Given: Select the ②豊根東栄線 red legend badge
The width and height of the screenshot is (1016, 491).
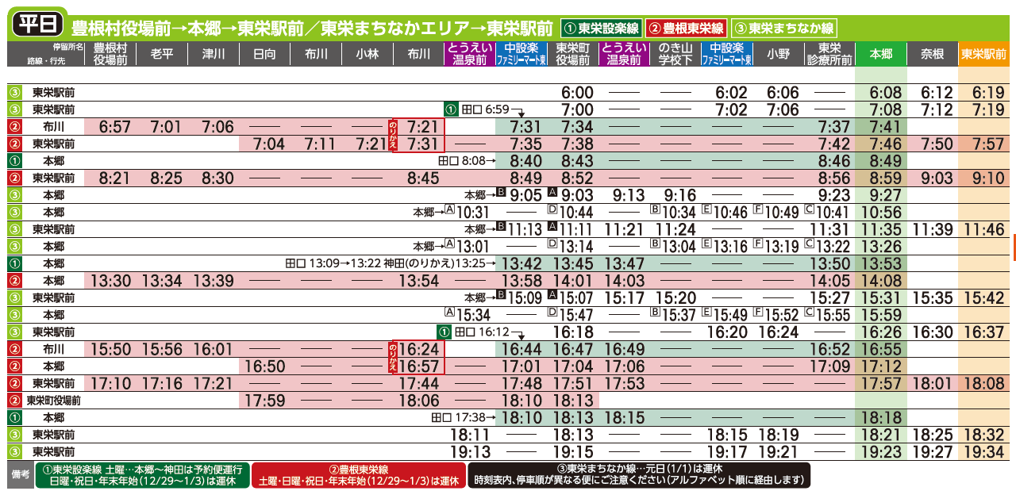Looking at the screenshot, I should click(x=686, y=29).
